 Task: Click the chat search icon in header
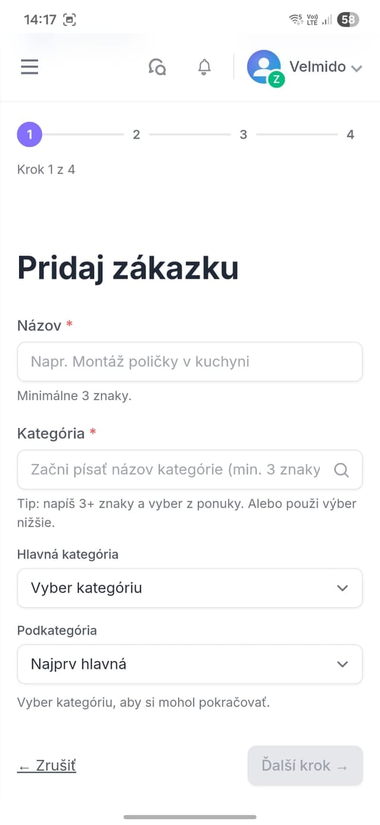coord(157,67)
